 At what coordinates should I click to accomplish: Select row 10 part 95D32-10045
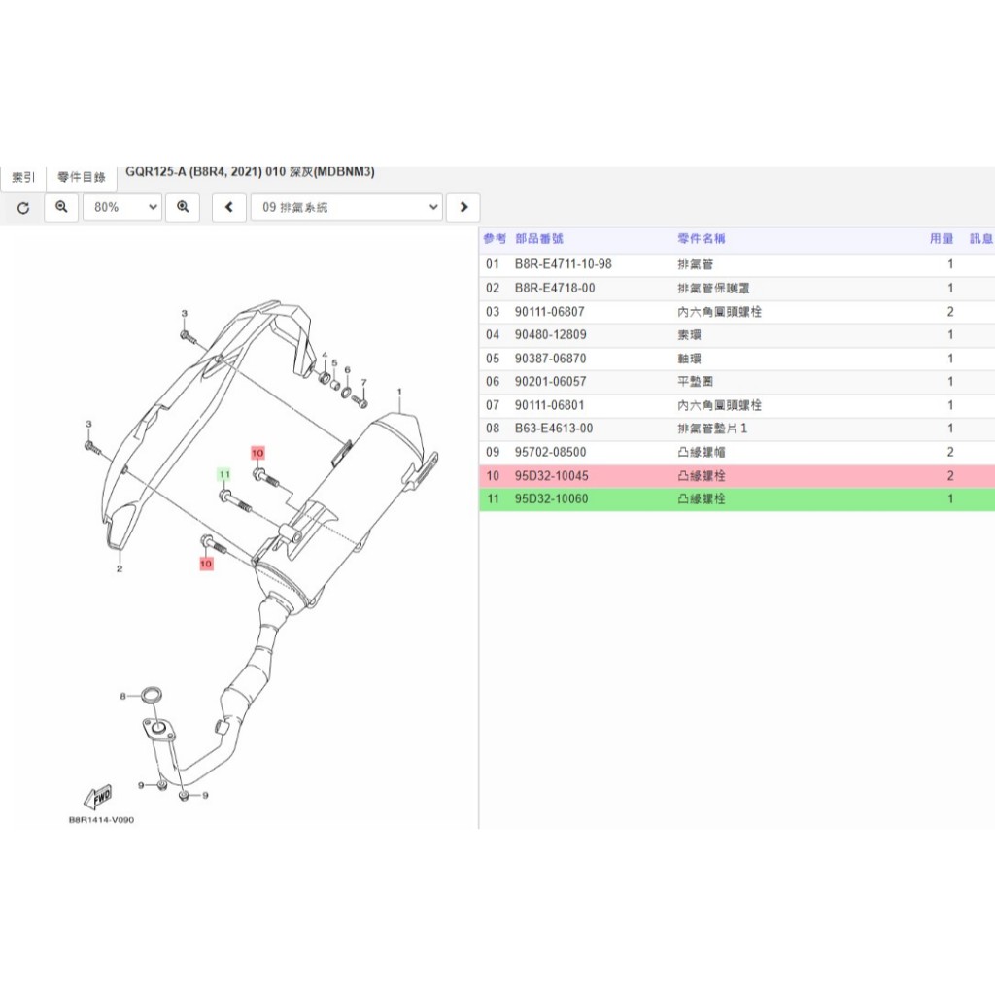tap(737, 476)
